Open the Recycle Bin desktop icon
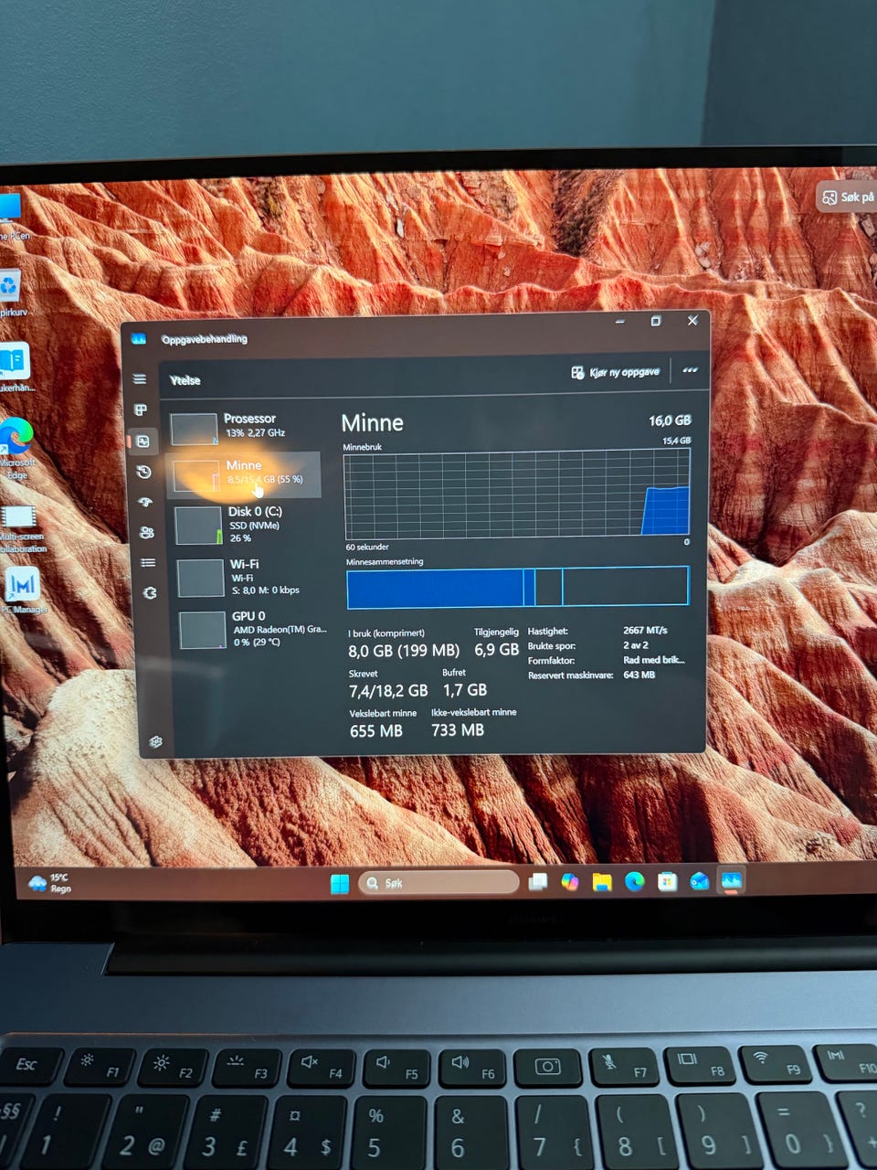 11,294
